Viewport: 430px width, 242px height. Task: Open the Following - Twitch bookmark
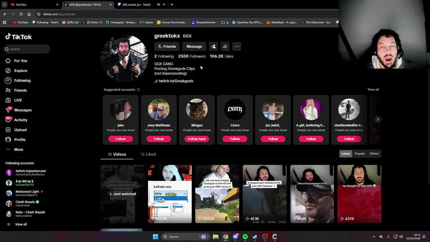click(x=45, y=22)
